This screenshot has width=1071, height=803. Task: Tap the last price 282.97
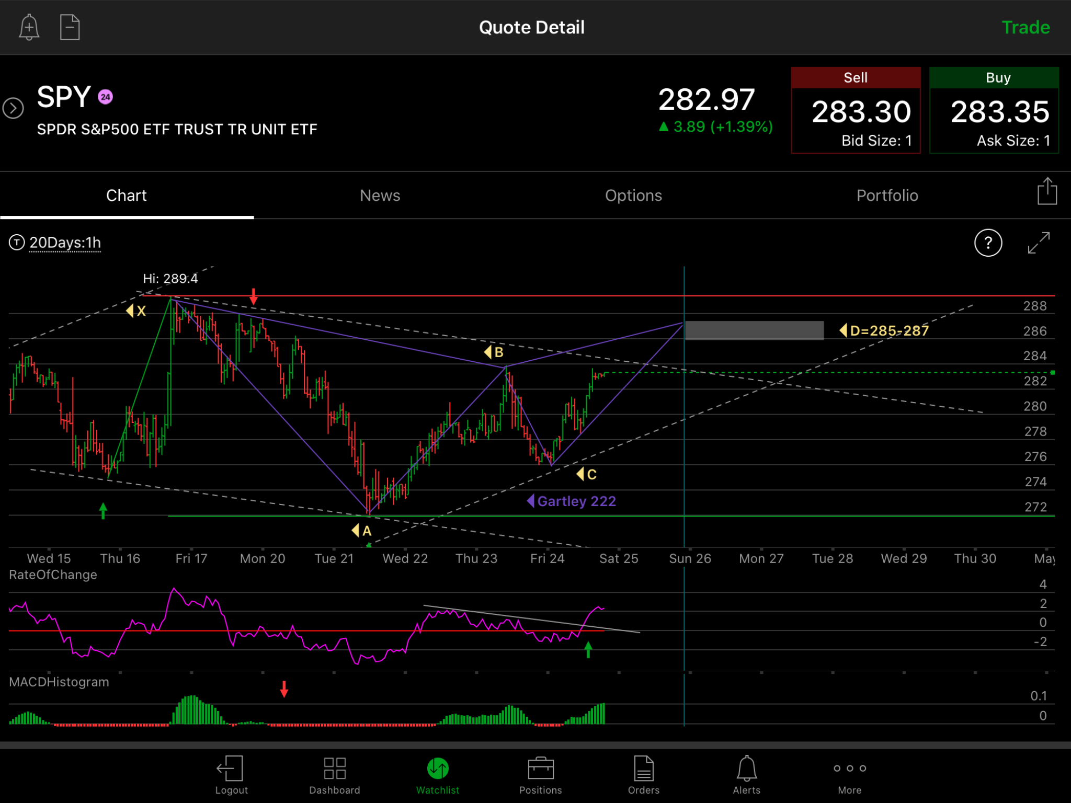pyautogui.click(x=707, y=99)
